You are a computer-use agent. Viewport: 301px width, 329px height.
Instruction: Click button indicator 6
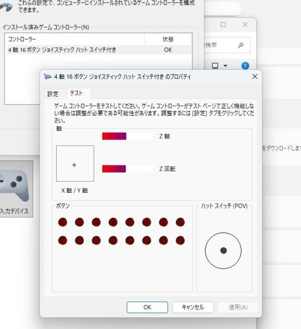[146, 222]
